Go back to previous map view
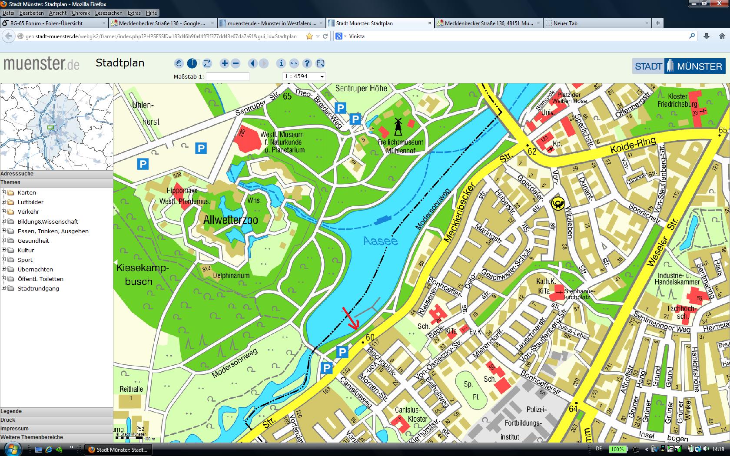Screen dimensions: 730x456 pos(252,63)
